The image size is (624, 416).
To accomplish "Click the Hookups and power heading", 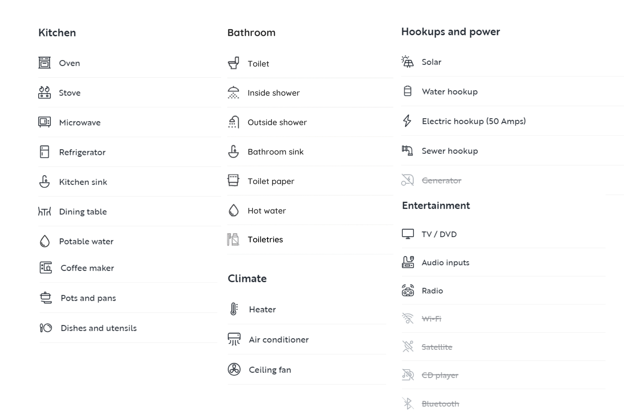I will point(451,32).
